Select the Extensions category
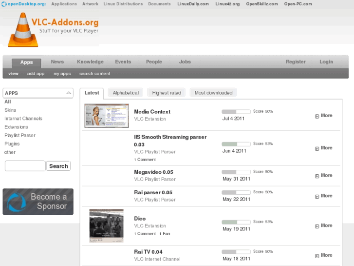 point(16,127)
